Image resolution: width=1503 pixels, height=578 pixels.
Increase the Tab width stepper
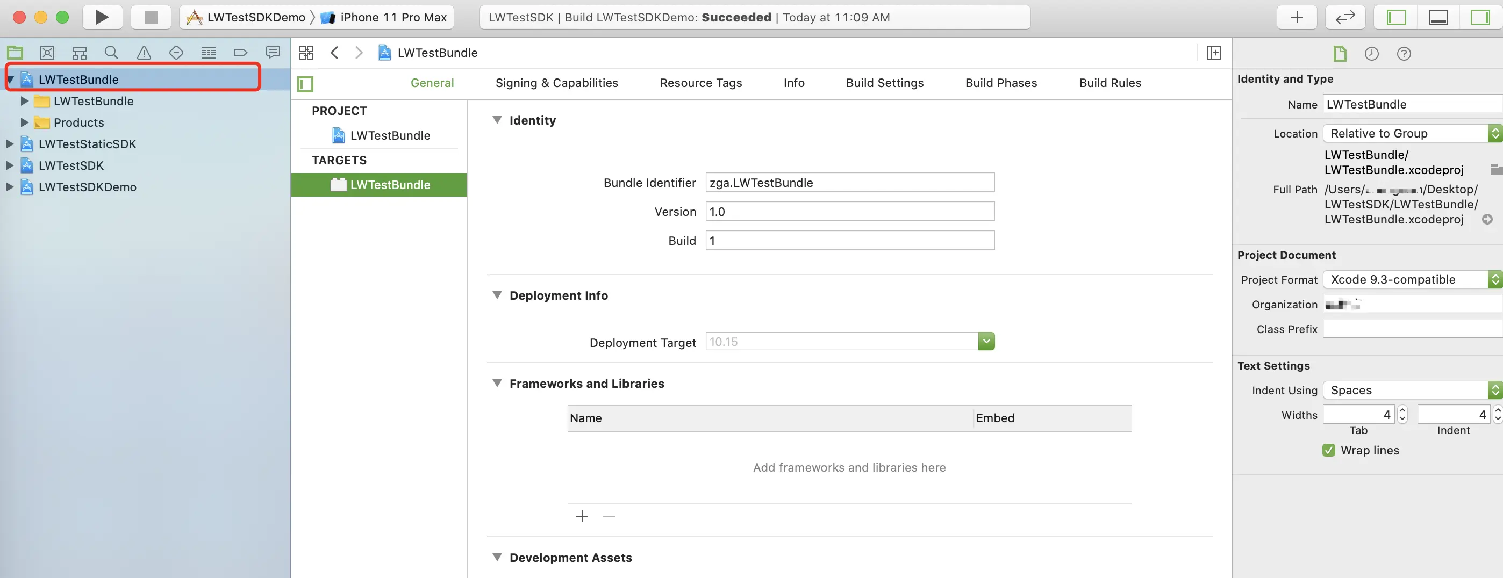tap(1402, 410)
